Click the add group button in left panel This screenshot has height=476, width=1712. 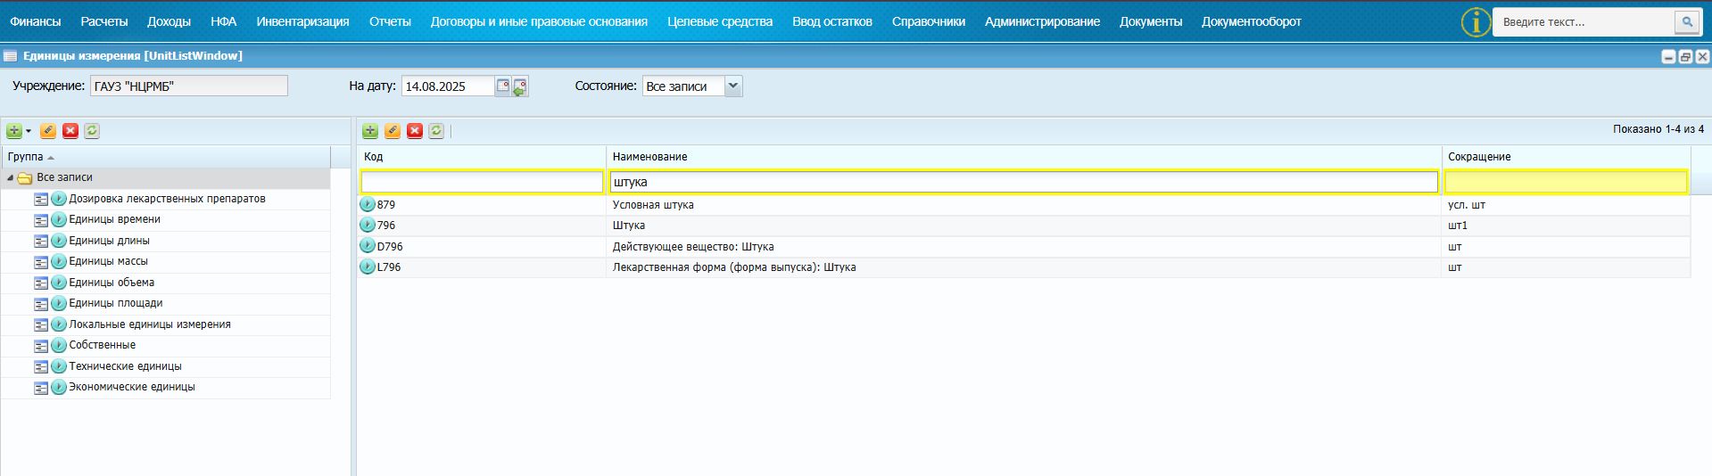(14, 131)
